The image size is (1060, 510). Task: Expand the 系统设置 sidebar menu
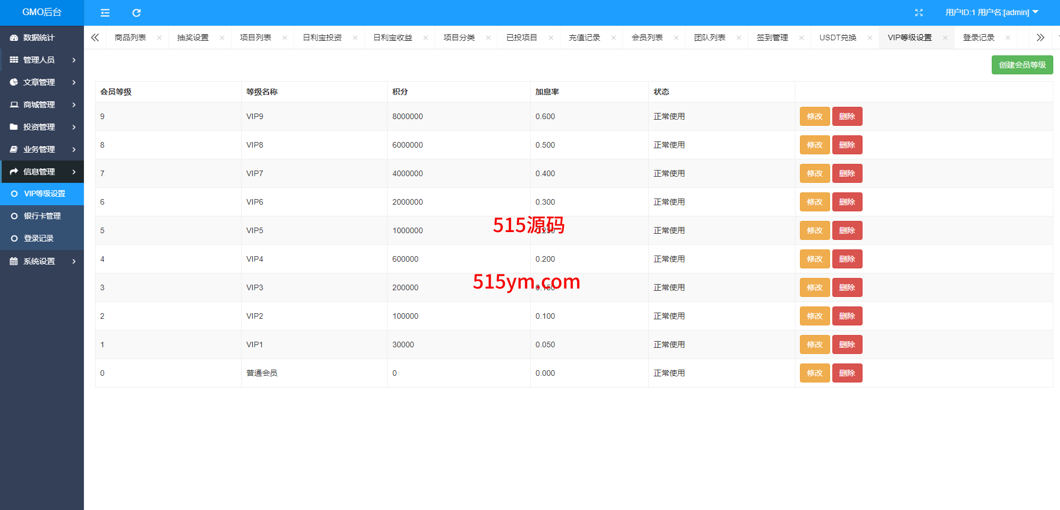pos(42,261)
